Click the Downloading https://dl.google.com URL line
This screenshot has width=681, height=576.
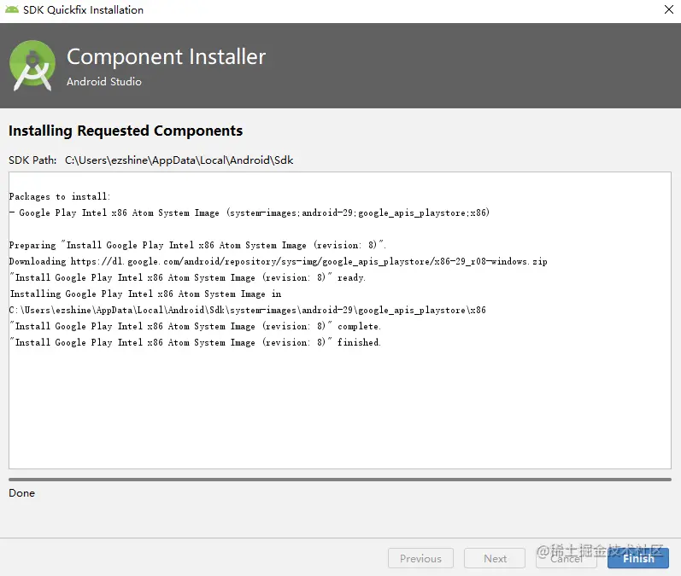click(278, 261)
